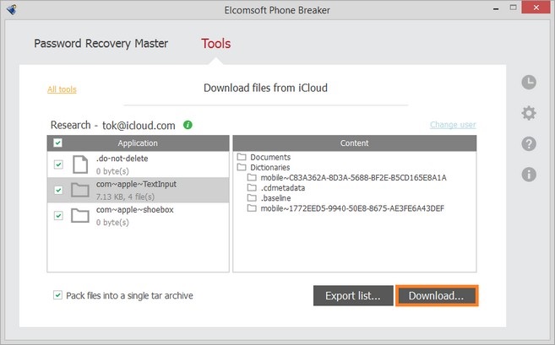Open the history clock icon

pyautogui.click(x=529, y=82)
